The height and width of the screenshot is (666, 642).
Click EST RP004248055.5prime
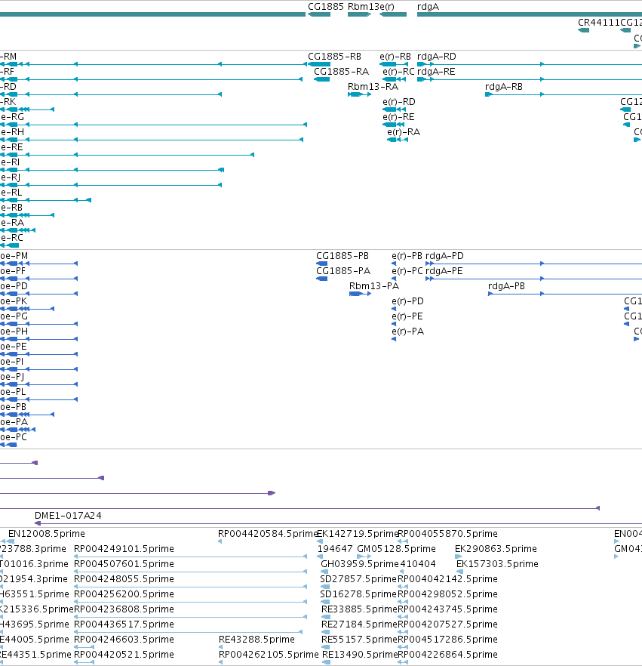click(124, 579)
